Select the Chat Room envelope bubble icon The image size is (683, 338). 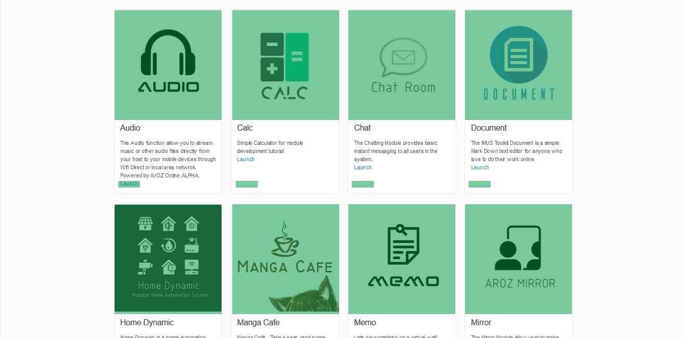click(x=403, y=57)
